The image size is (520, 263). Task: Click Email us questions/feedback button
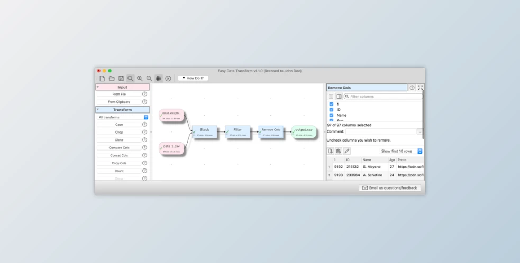(x=390, y=188)
